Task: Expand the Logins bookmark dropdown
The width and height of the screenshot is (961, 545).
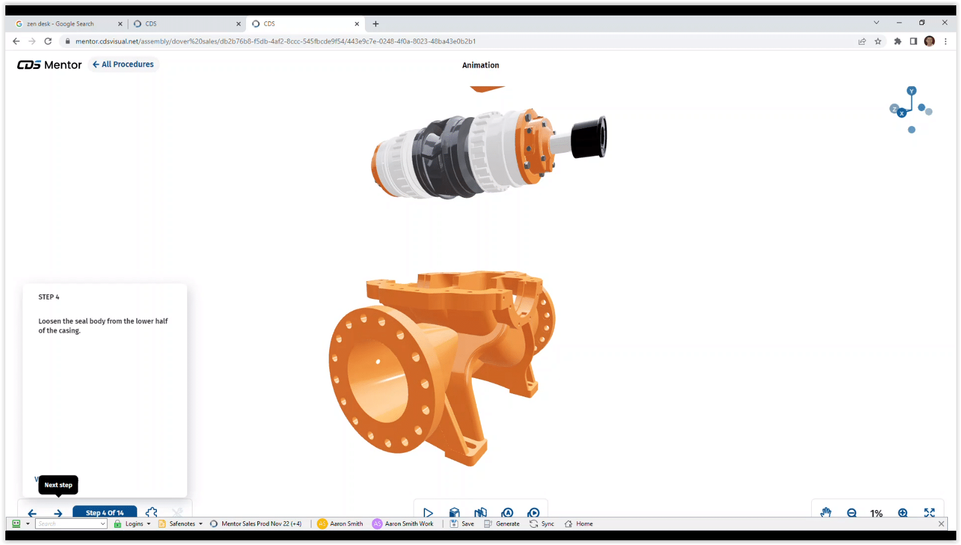Action: pos(149,524)
